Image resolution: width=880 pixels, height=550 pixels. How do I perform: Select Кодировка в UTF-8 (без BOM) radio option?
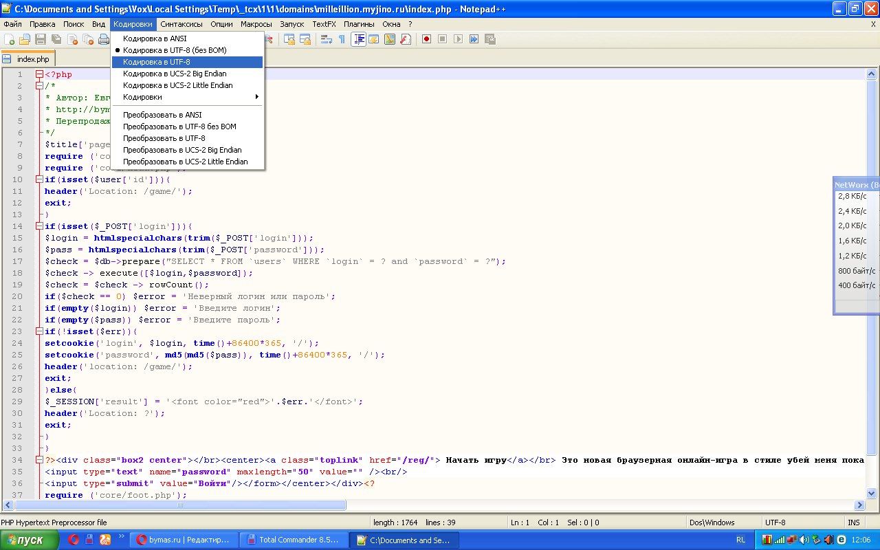(x=174, y=50)
